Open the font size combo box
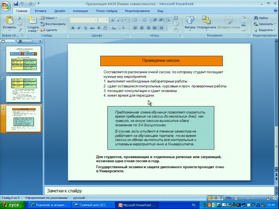Screen dimensions: 279x209 (103, 20)
